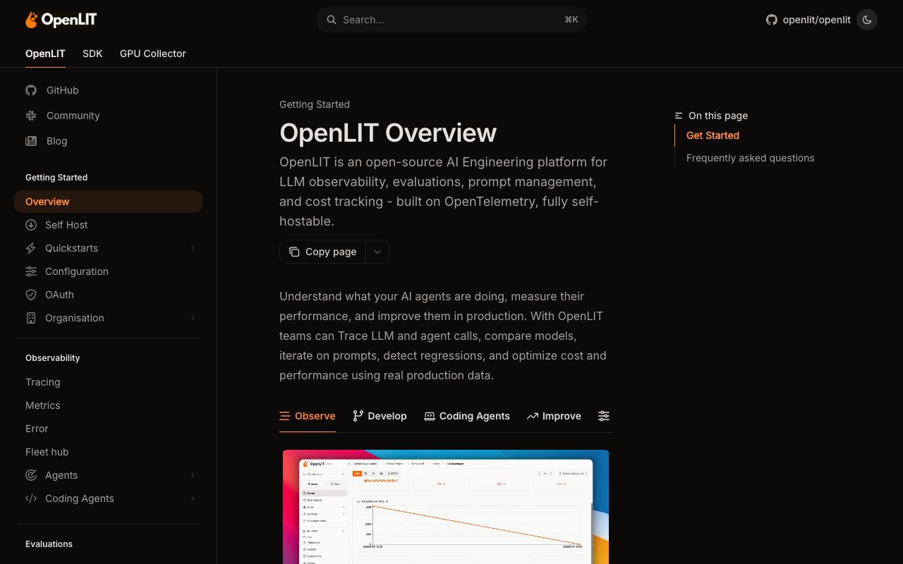
Task: Expand the Organisation sidebar section
Action: click(193, 318)
